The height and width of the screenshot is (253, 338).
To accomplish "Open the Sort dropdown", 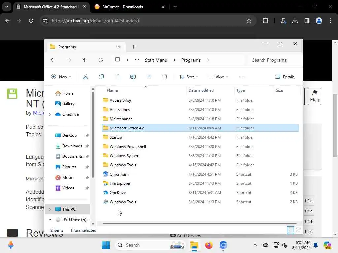I will 188,77.
